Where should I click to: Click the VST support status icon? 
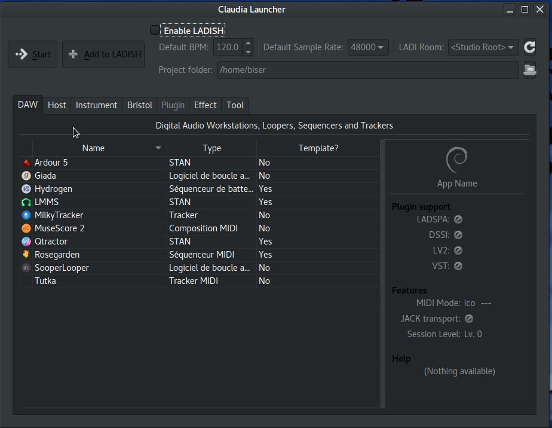point(458,266)
